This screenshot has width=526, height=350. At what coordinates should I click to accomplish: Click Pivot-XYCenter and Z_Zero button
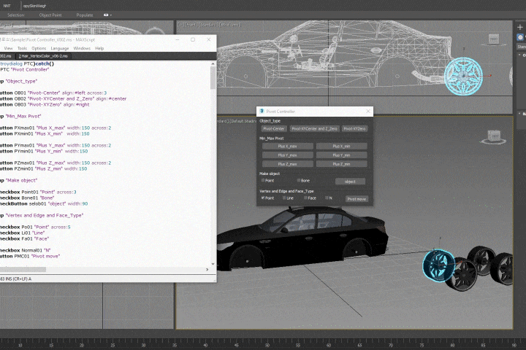[314, 128]
